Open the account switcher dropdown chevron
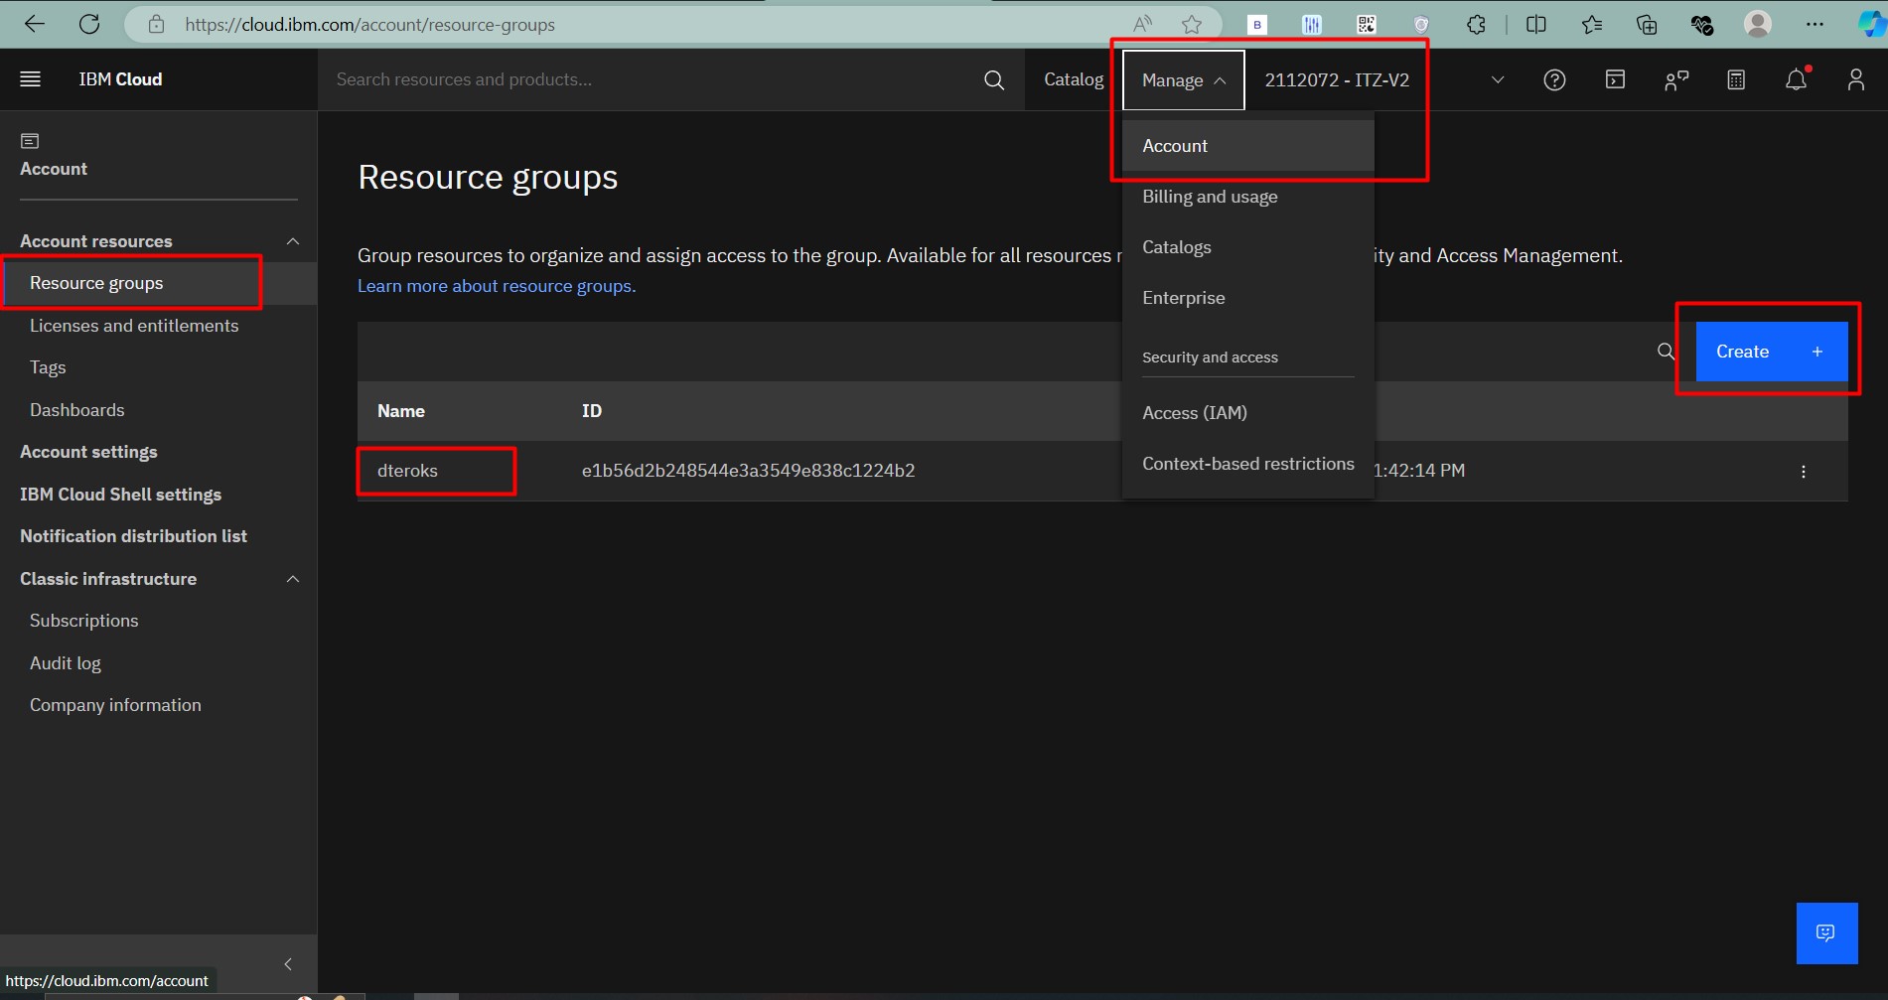This screenshot has height=1000, width=1888. [1498, 79]
